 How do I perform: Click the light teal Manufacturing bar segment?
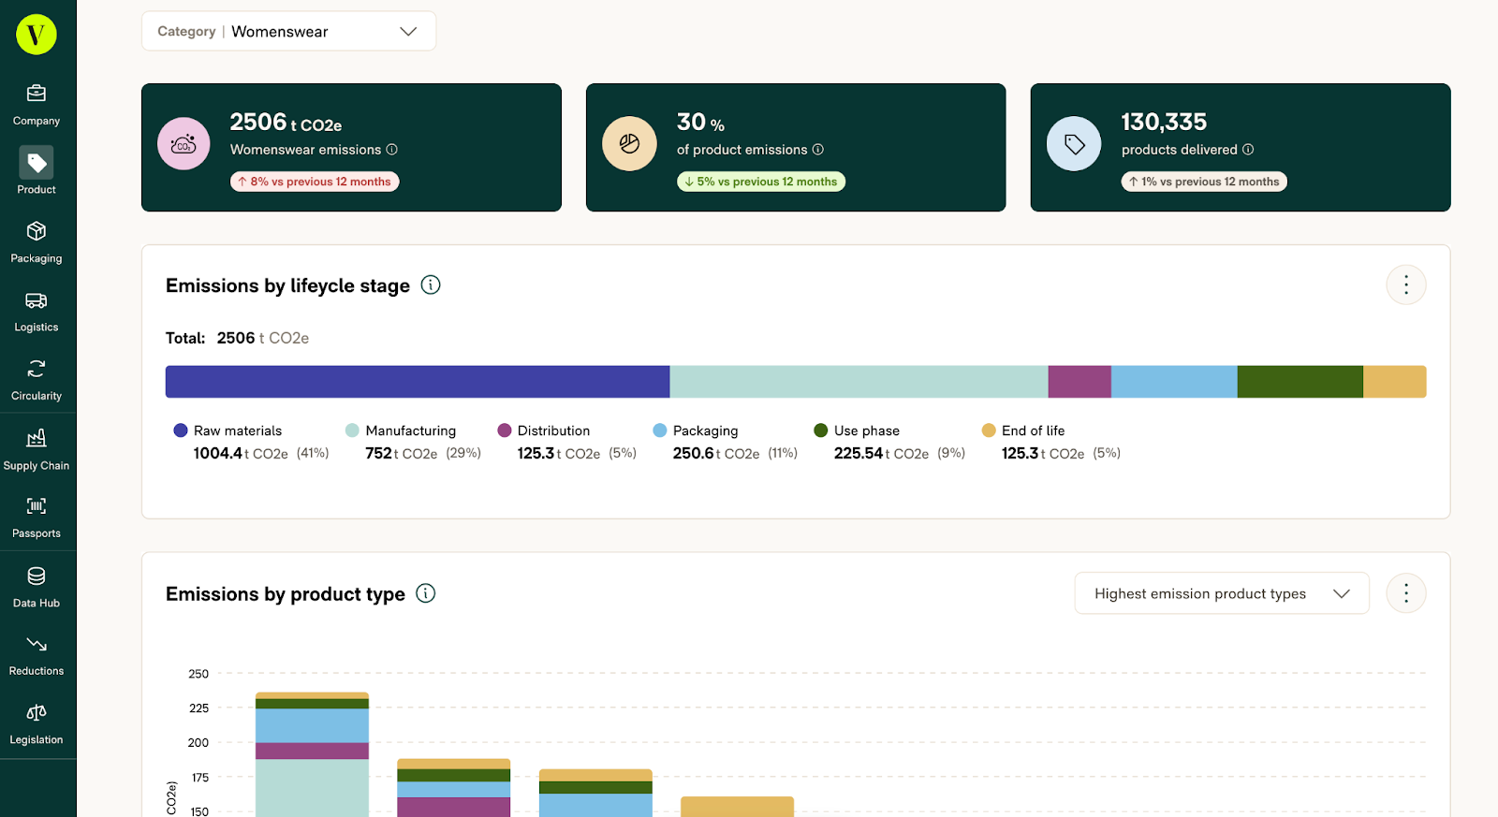(x=859, y=382)
